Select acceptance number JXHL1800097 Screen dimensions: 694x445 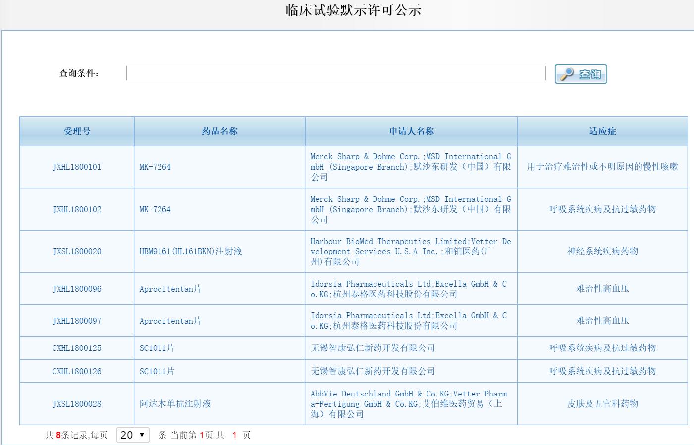coord(77,321)
